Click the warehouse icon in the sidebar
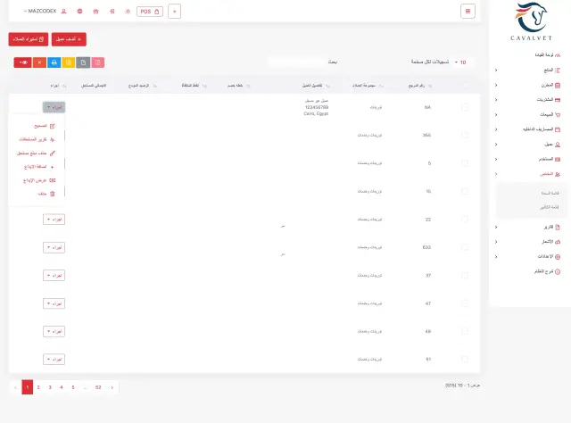571x423 pixels. 558,86
